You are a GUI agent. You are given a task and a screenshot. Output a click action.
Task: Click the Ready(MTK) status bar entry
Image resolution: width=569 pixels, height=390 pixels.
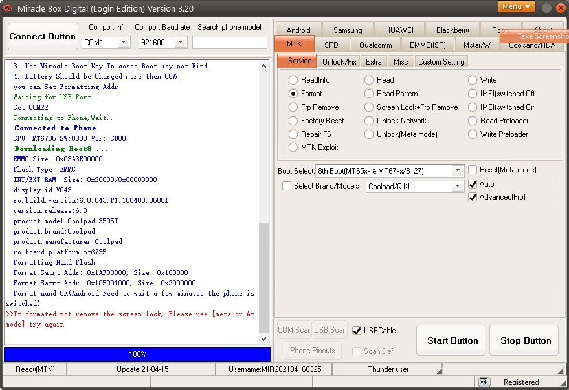tap(35, 369)
